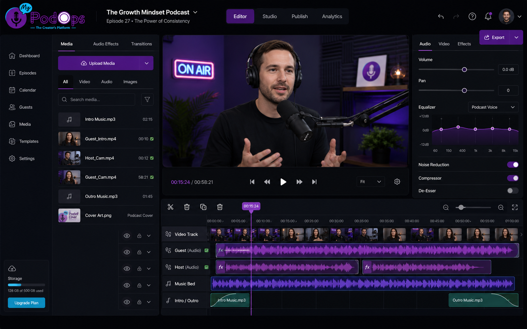The height and width of the screenshot is (329, 527).
Task: Expand timeline to fullscreen icon
Action: (x=515, y=207)
